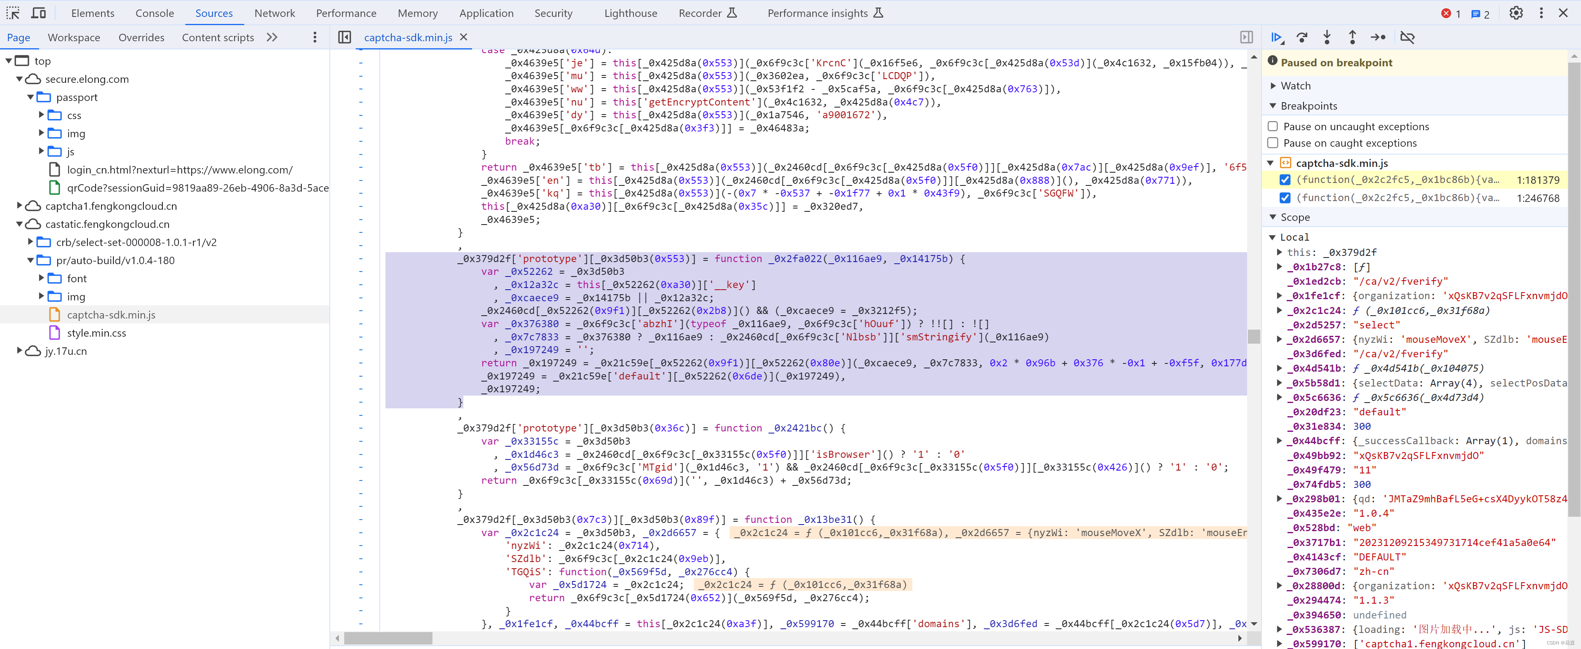Image resolution: width=1581 pixels, height=649 pixels.
Task: Click the Step debugger icon
Action: click(1378, 37)
